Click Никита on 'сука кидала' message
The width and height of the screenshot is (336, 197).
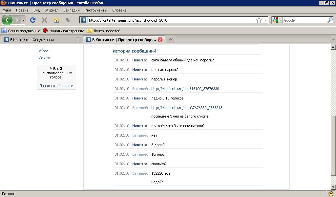[x=139, y=60]
